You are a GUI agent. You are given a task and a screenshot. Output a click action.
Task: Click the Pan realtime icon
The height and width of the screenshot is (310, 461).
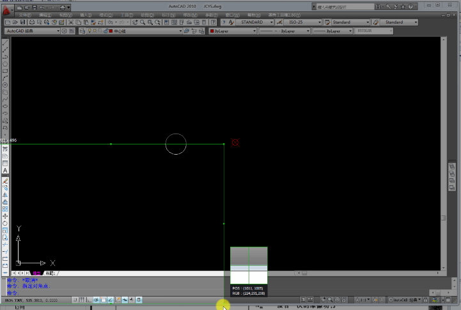point(135,22)
